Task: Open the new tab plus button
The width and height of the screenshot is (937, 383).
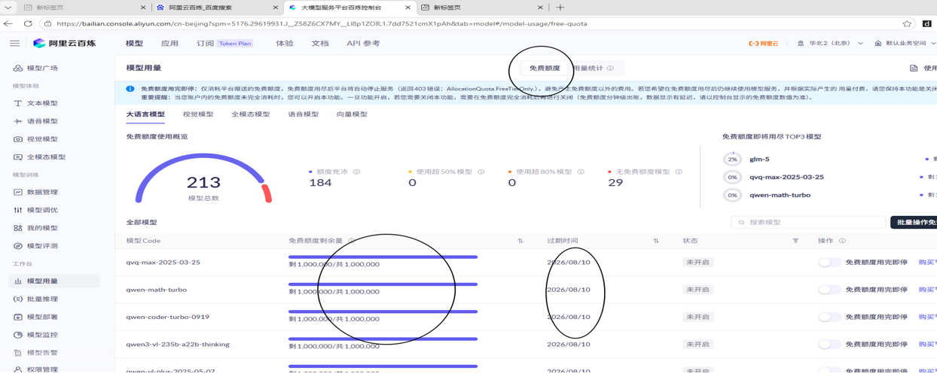Action: [x=560, y=8]
